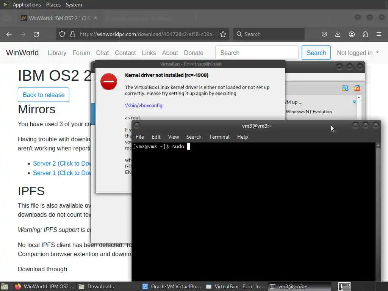Image resolution: width=388 pixels, height=291 pixels.
Task: Open Places menu in top panel
Action: click(53, 5)
